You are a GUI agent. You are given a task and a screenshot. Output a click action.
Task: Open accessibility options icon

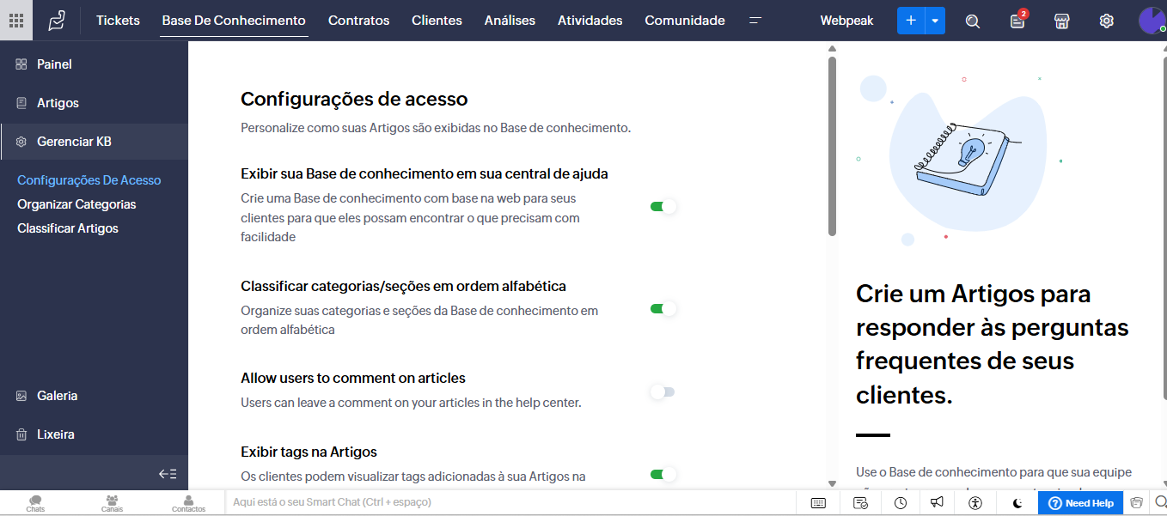[x=975, y=503]
